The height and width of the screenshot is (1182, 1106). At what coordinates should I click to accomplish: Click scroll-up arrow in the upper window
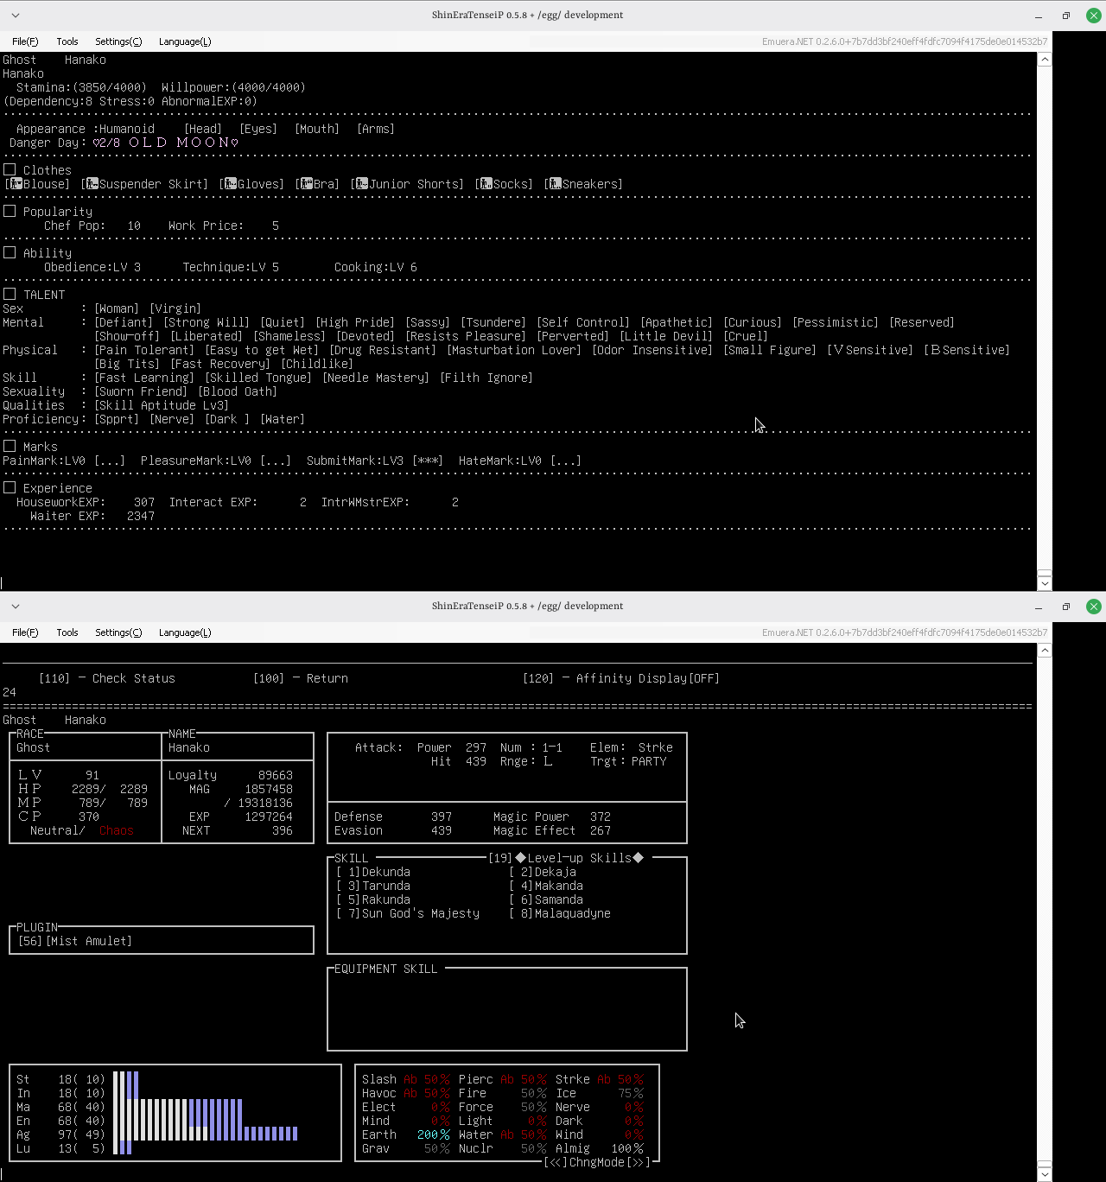(1045, 60)
